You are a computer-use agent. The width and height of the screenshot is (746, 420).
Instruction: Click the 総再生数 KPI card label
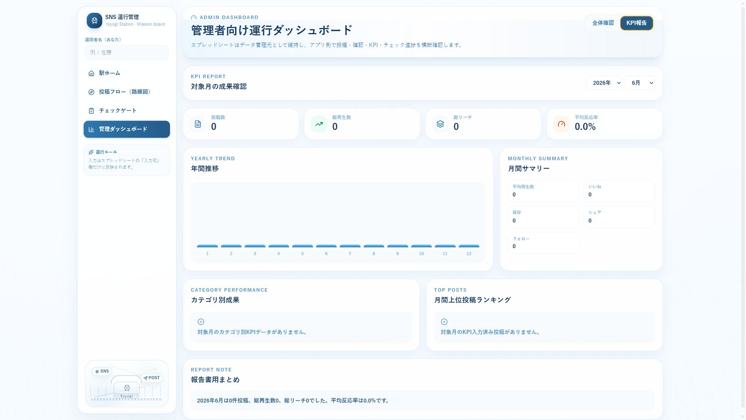tap(342, 117)
